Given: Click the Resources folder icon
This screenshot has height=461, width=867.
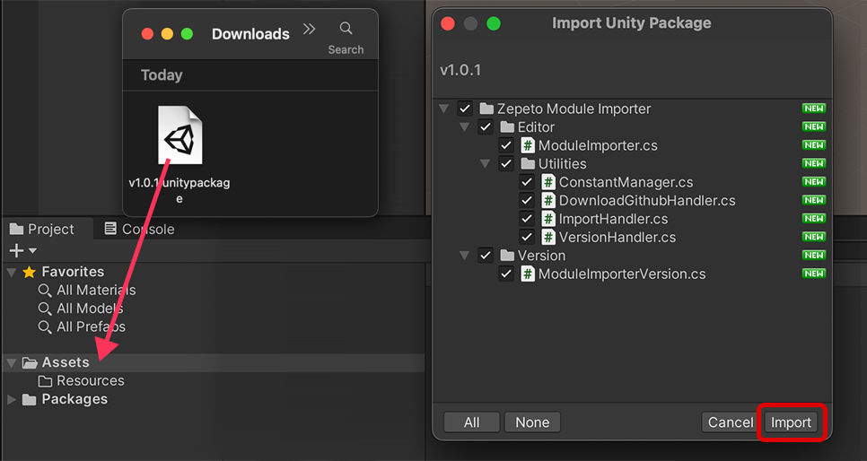Looking at the screenshot, I should click(45, 381).
